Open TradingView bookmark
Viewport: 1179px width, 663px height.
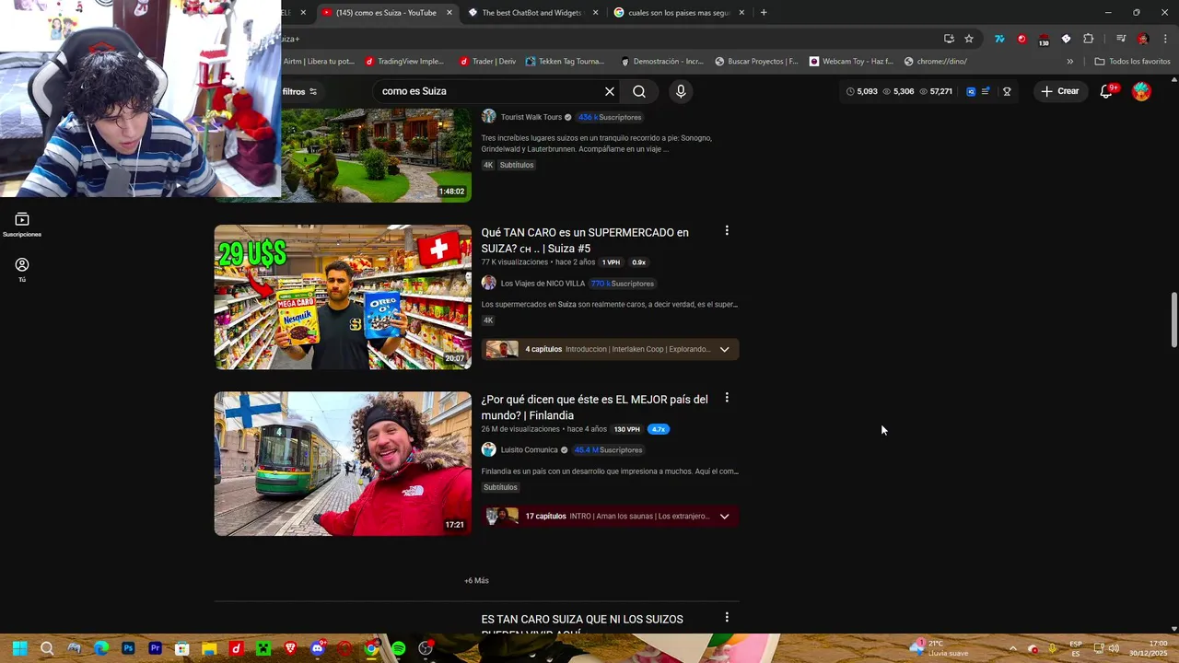pos(404,62)
